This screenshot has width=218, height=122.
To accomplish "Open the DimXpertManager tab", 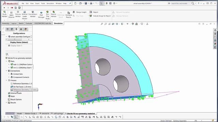I will [x=21, y=29].
